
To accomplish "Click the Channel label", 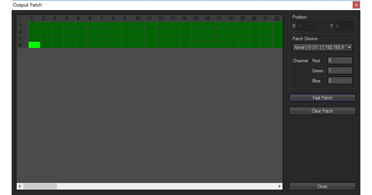I will tap(300, 61).
